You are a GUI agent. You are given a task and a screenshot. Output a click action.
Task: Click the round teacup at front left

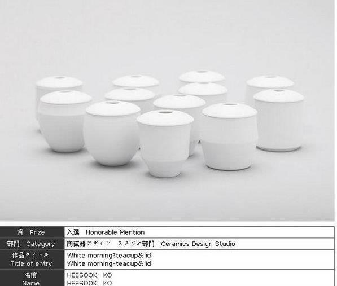(x=112, y=133)
